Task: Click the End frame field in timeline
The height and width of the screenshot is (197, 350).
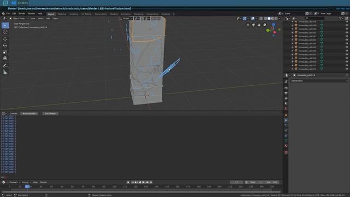Action: click(x=272, y=182)
